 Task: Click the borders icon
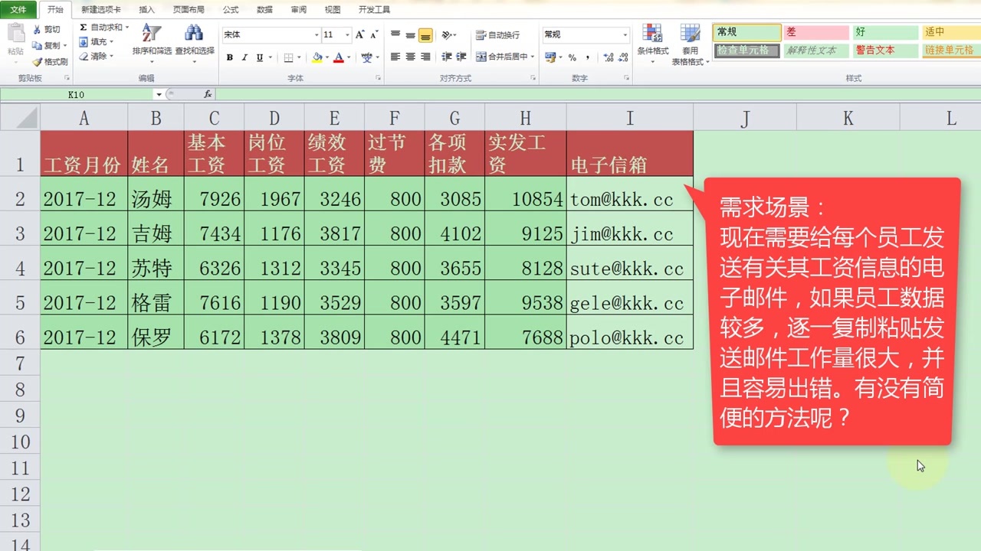[x=288, y=57]
